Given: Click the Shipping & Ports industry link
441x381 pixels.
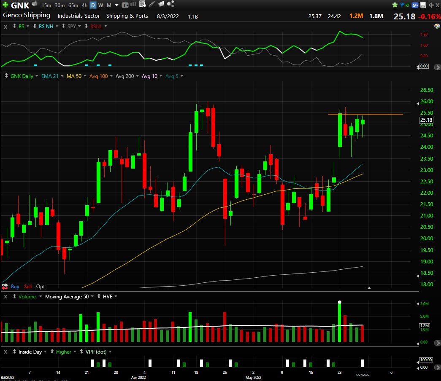Looking at the screenshot, I should pos(127,16).
